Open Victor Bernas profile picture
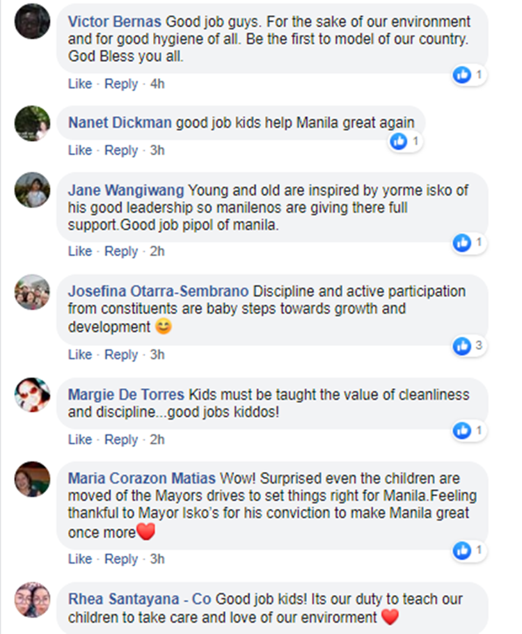Screen dimensions: 522x634 [x=32, y=21]
